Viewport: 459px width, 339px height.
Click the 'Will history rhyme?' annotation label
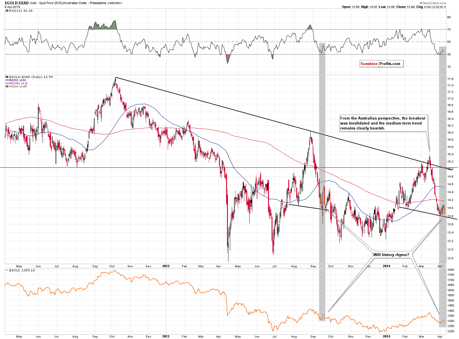point(391,255)
